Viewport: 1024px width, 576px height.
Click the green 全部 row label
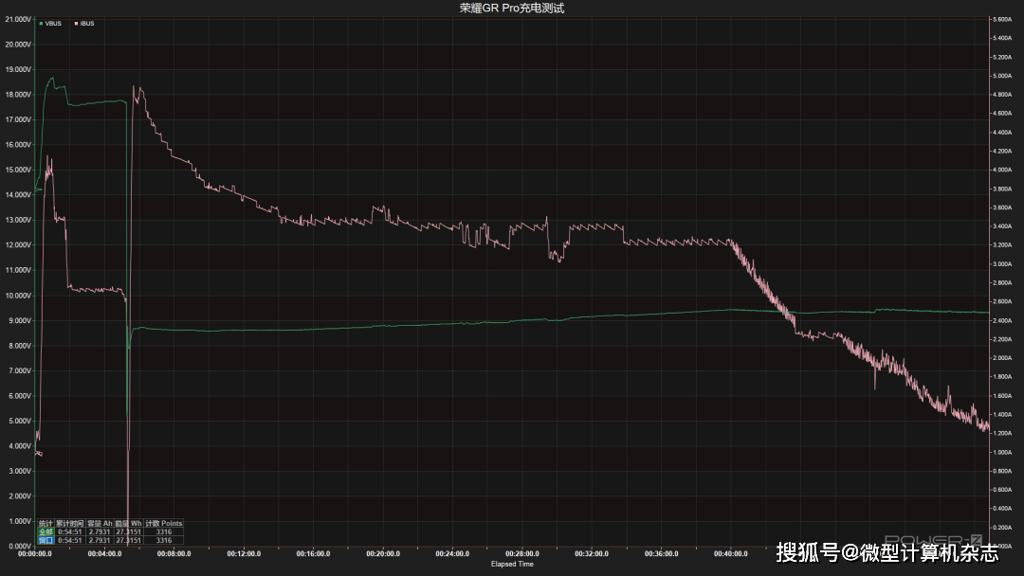46,531
